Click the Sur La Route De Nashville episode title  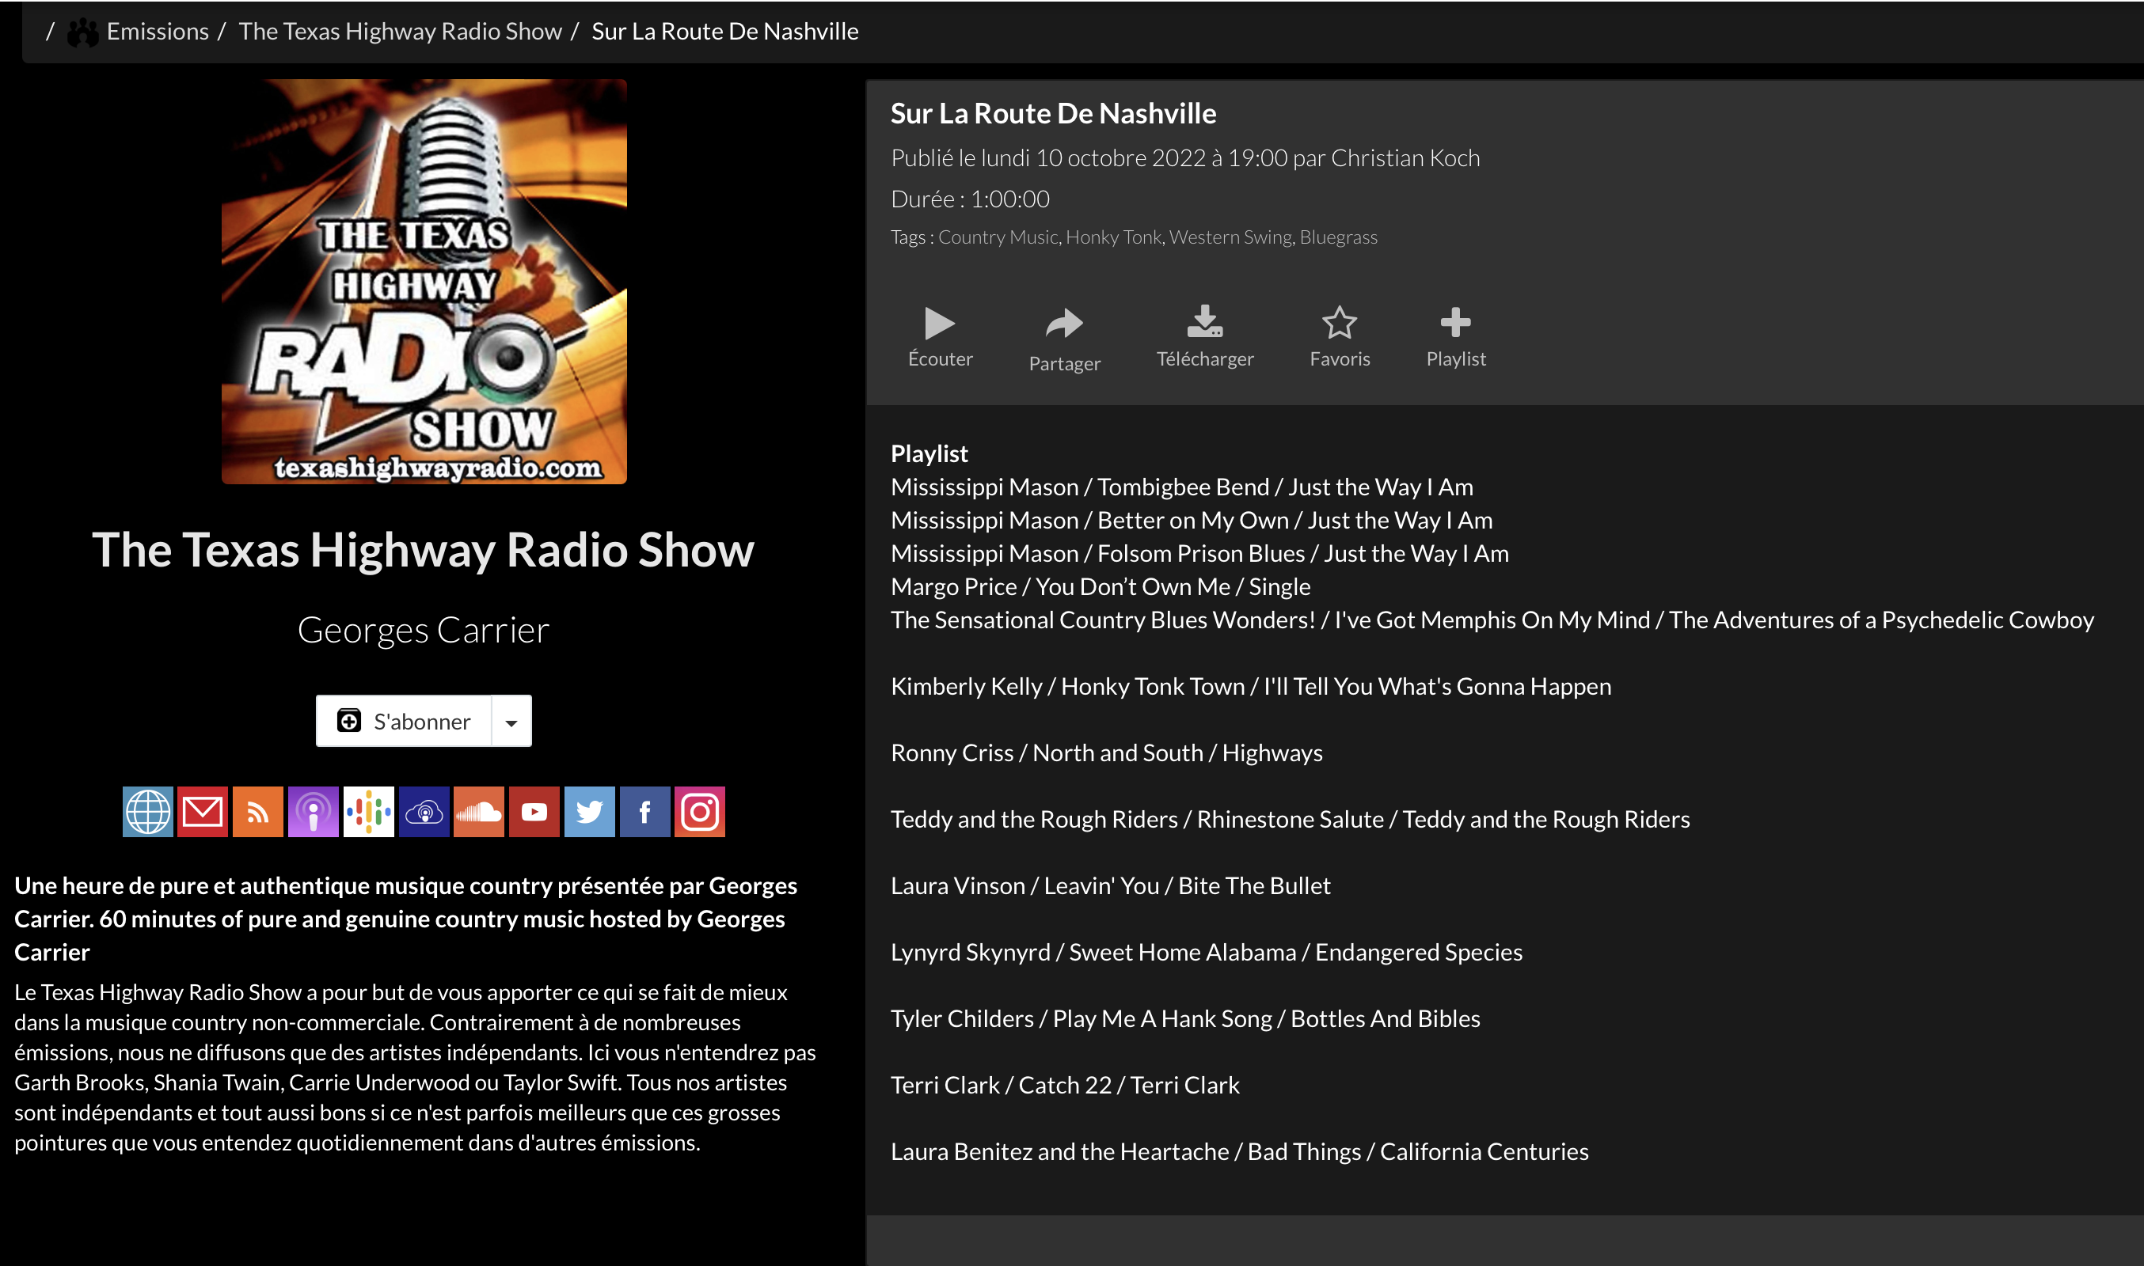(1053, 113)
